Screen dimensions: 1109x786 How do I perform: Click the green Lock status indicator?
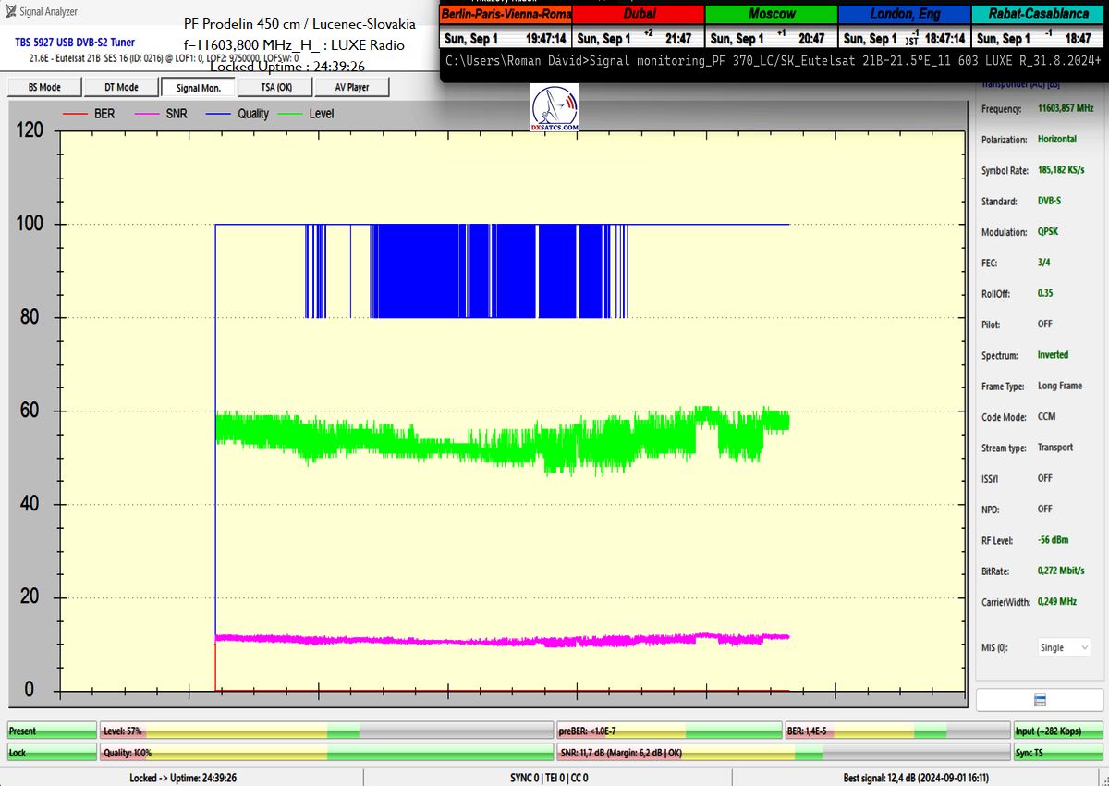click(51, 753)
